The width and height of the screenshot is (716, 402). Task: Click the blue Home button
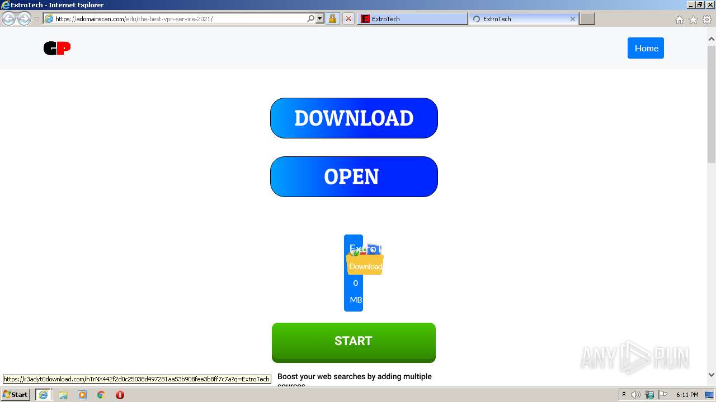646,48
